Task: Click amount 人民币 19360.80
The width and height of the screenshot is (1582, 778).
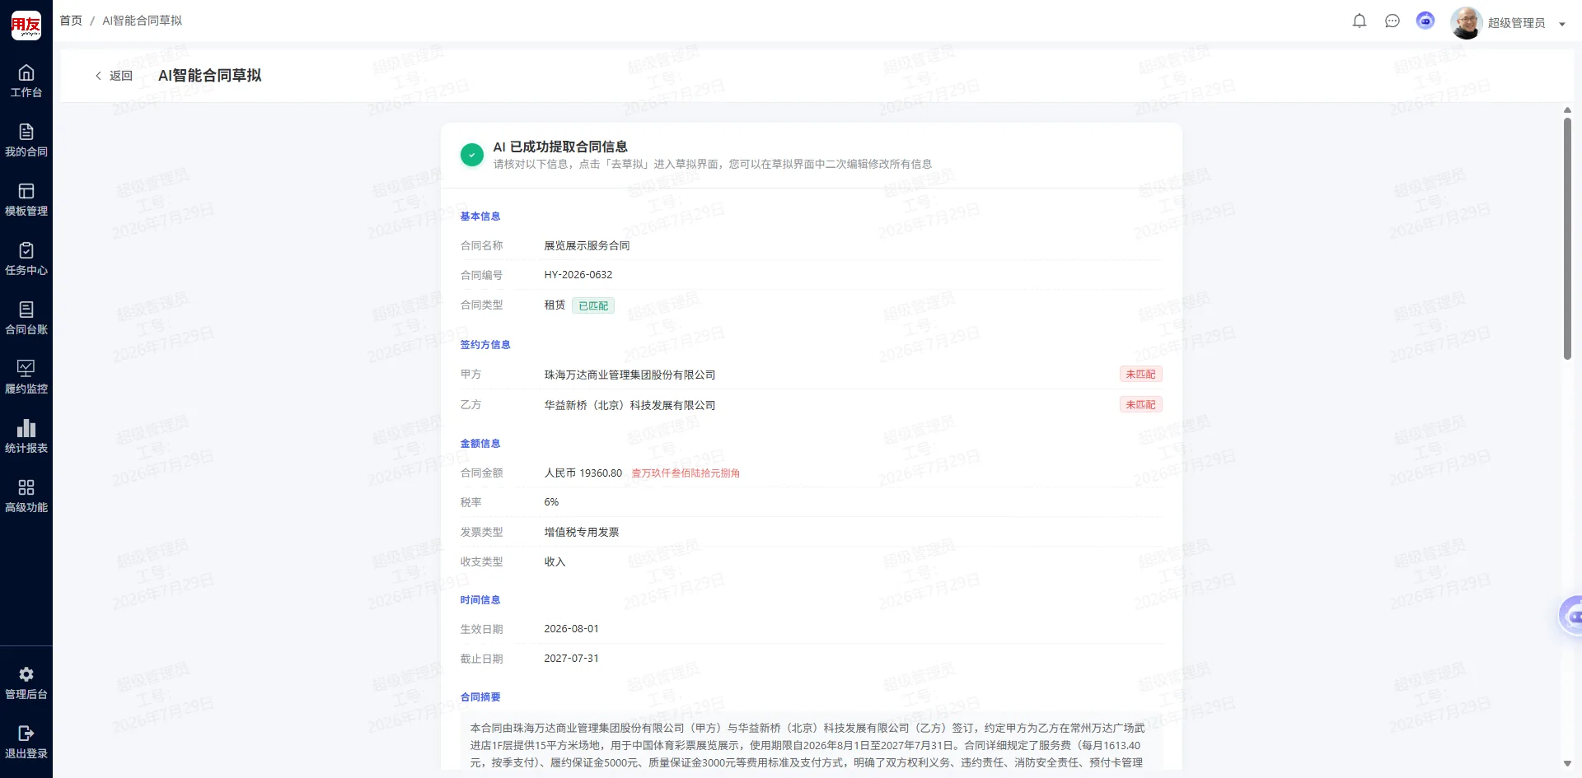Action: coord(583,473)
